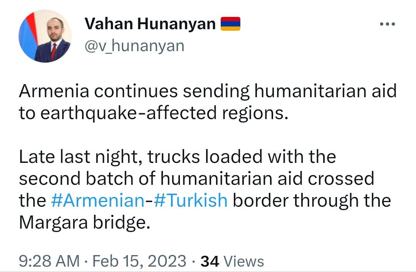Click the word Armenia starting the tweet
Viewport: 416px width, 272px height.
click(x=54, y=91)
